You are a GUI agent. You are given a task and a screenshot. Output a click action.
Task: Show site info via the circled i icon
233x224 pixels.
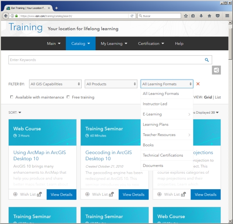click(x=12, y=16)
